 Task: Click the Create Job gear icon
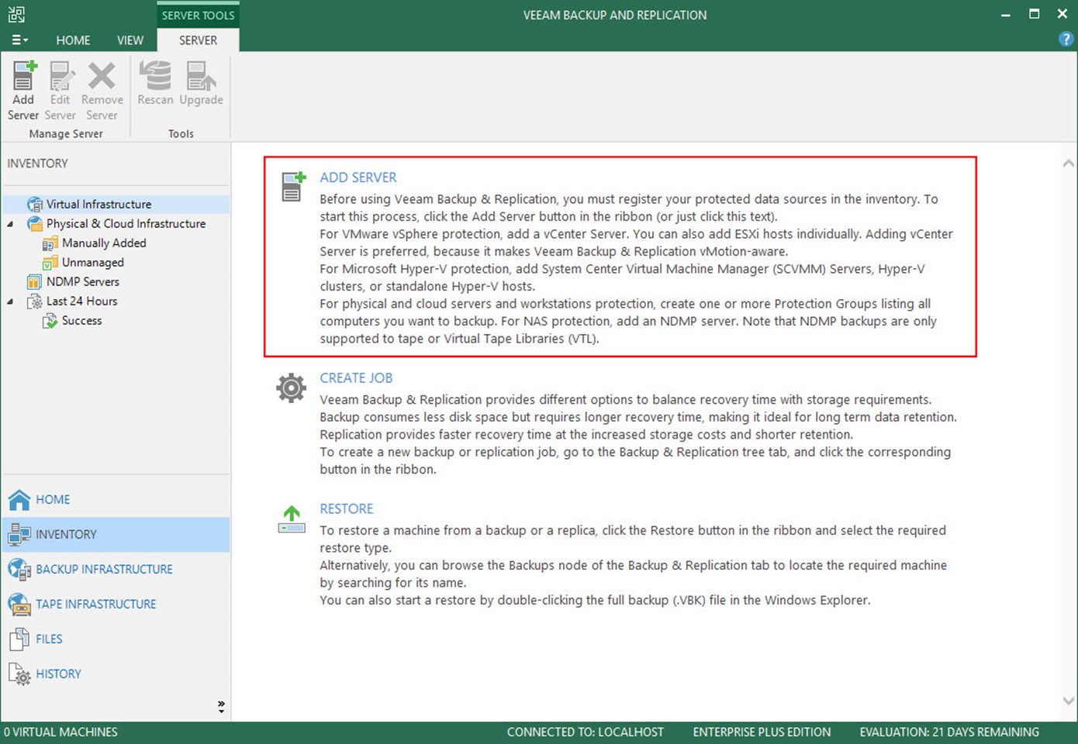(292, 387)
